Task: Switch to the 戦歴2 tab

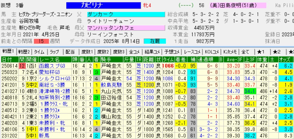Action: (x=24, y=51)
